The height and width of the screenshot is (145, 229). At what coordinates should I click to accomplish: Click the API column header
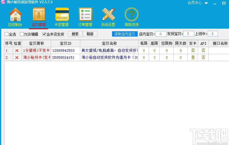[x=203, y=43]
